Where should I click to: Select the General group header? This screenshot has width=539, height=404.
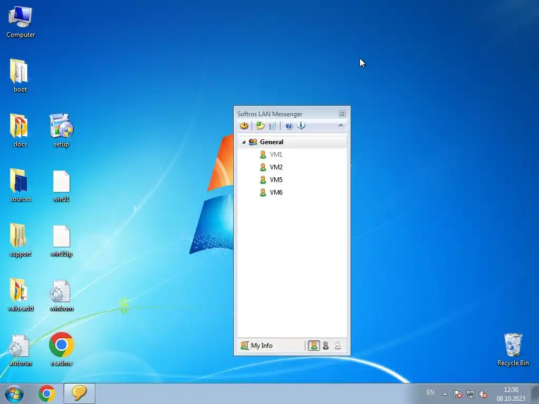pyautogui.click(x=292, y=142)
